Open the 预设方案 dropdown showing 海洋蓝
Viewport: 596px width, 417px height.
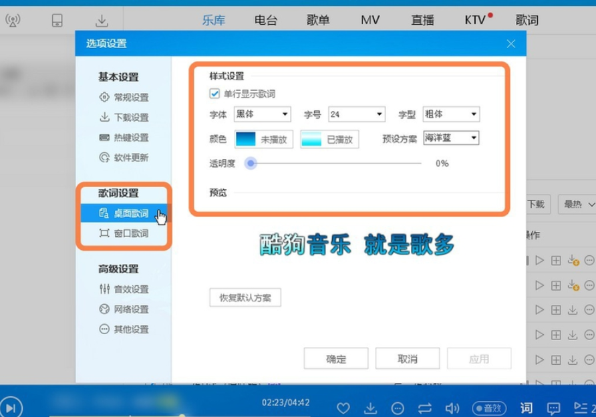click(451, 138)
